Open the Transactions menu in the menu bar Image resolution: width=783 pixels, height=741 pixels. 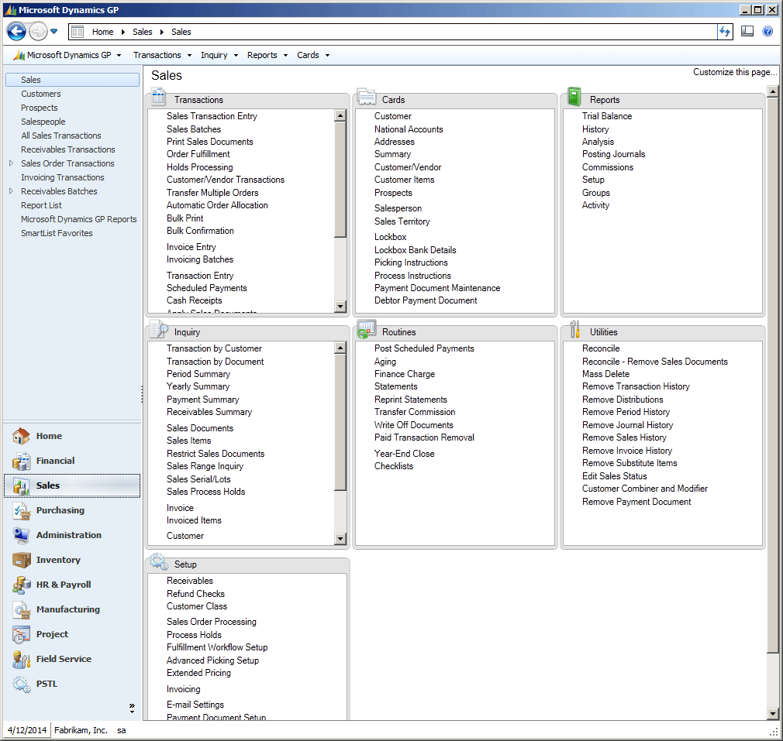(162, 55)
